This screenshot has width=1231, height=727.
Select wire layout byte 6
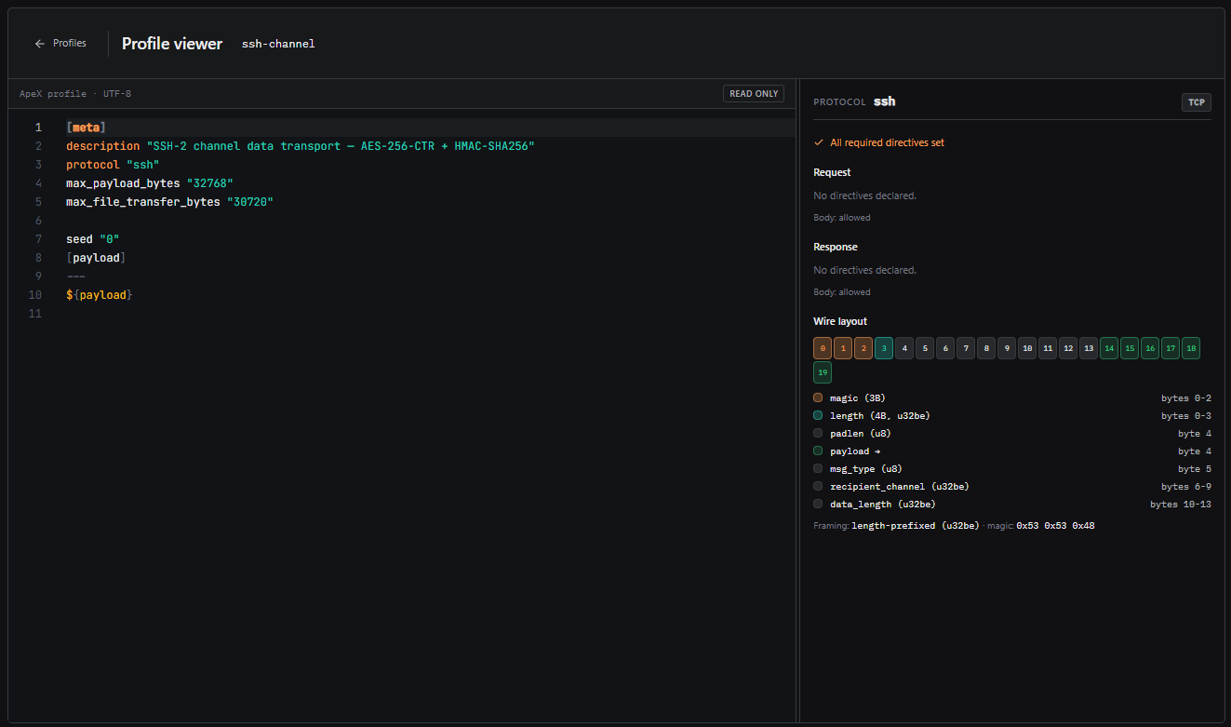click(x=945, y=348)
